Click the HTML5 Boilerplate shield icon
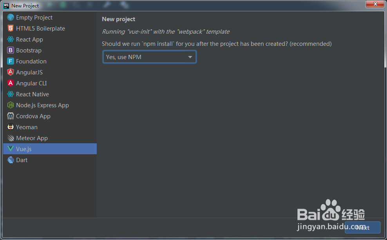 (x=11, y=29)
